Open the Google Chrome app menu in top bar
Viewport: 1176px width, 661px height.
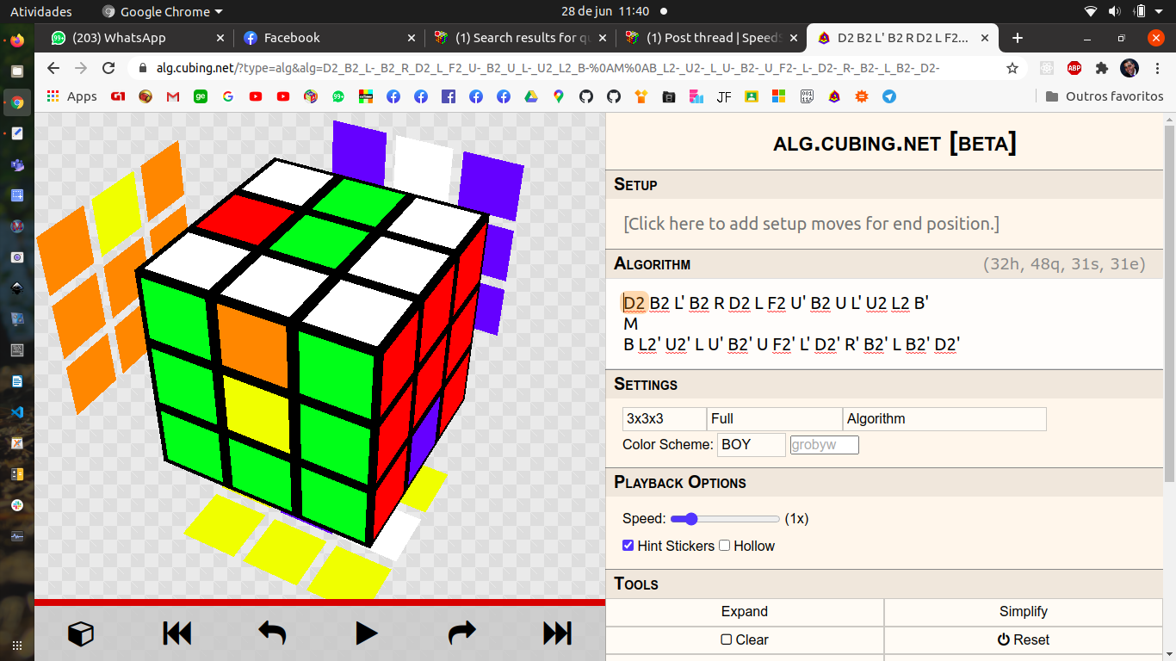pyautogui.click(x=162, y=12)
